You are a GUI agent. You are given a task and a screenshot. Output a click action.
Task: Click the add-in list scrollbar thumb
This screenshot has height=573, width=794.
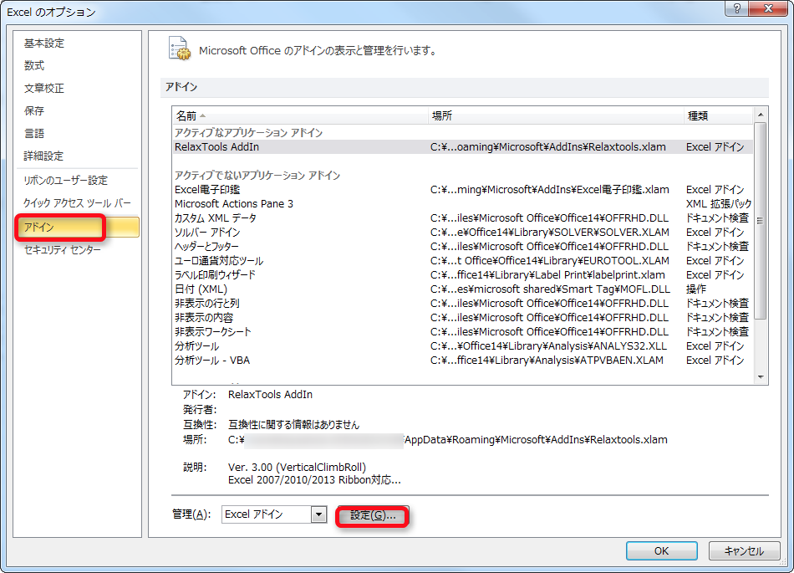point(760,221)
